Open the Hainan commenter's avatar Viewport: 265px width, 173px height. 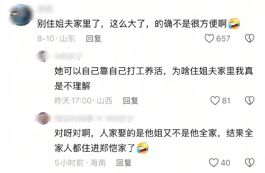tap(43, 118)
